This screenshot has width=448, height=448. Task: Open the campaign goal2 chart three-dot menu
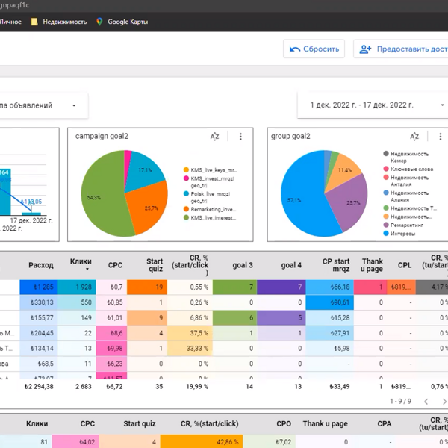[x=240, y=137]
